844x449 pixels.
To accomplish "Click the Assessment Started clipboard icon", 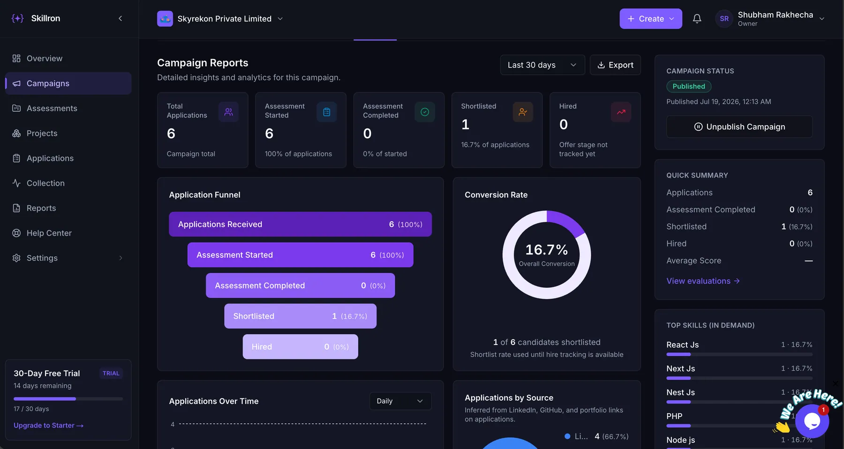I will click(x=327, y=112).
